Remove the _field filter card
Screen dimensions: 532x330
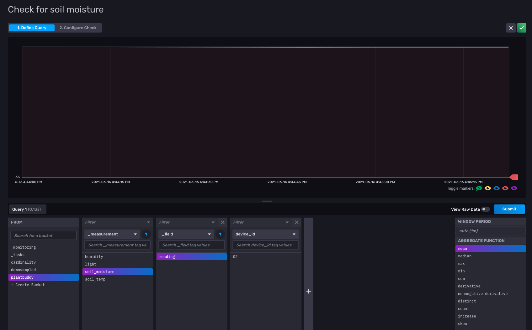click(x=223, y=222)
